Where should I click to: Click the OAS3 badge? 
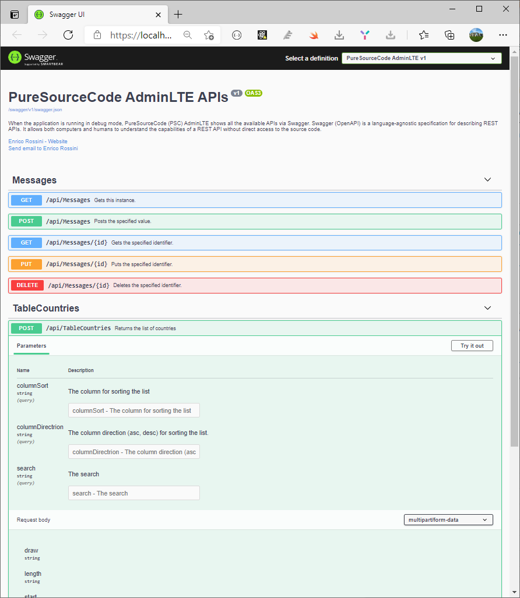coord(254,93)
